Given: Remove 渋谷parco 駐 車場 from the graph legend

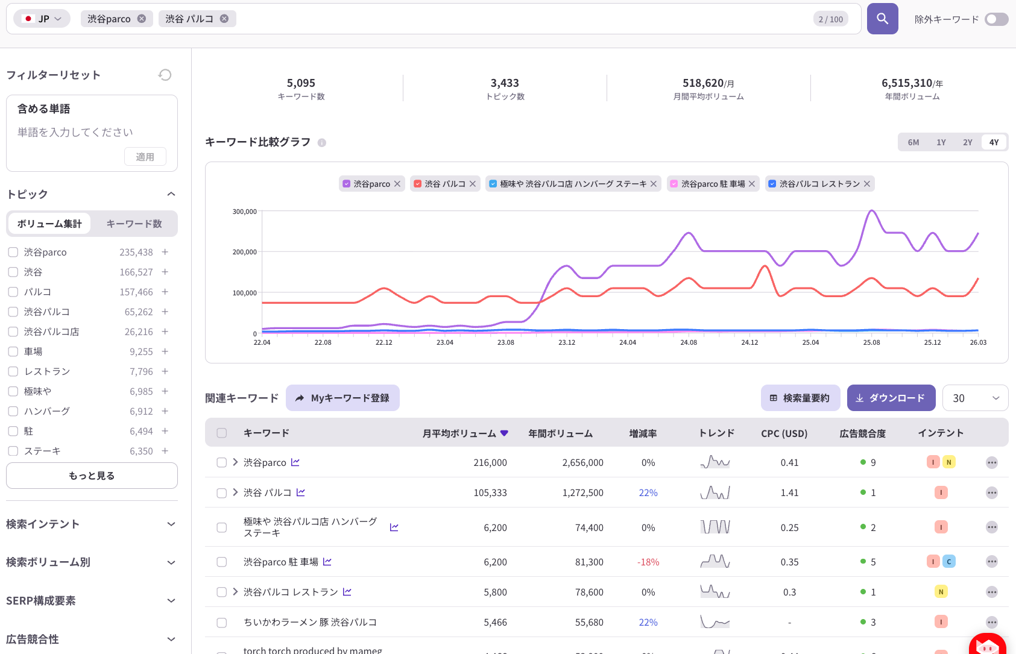Looking at the screenshot, I should [x=752, y=184].
